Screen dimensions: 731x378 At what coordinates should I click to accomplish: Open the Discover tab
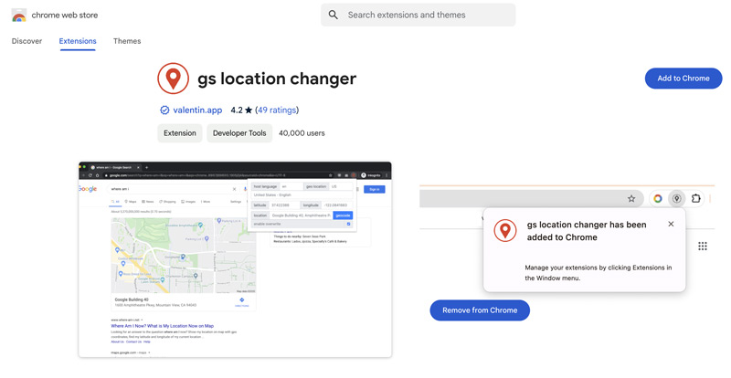coord(26,41)
